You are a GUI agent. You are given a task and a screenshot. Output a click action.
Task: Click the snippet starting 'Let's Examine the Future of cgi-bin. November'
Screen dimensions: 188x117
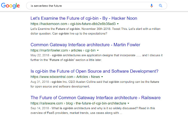[x=95, y=31]
